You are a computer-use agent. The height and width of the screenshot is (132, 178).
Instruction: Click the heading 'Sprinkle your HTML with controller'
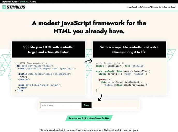(x=49, y=49)
